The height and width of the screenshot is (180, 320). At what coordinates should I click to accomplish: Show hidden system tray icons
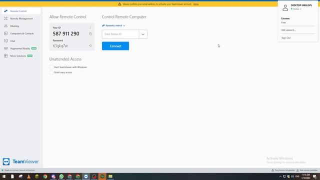(x=280, y=176)
